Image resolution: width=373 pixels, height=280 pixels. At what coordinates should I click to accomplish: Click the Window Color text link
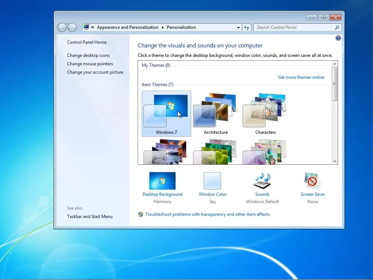point(213,194)
